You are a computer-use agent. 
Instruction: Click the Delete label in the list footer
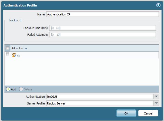[28, 89]
